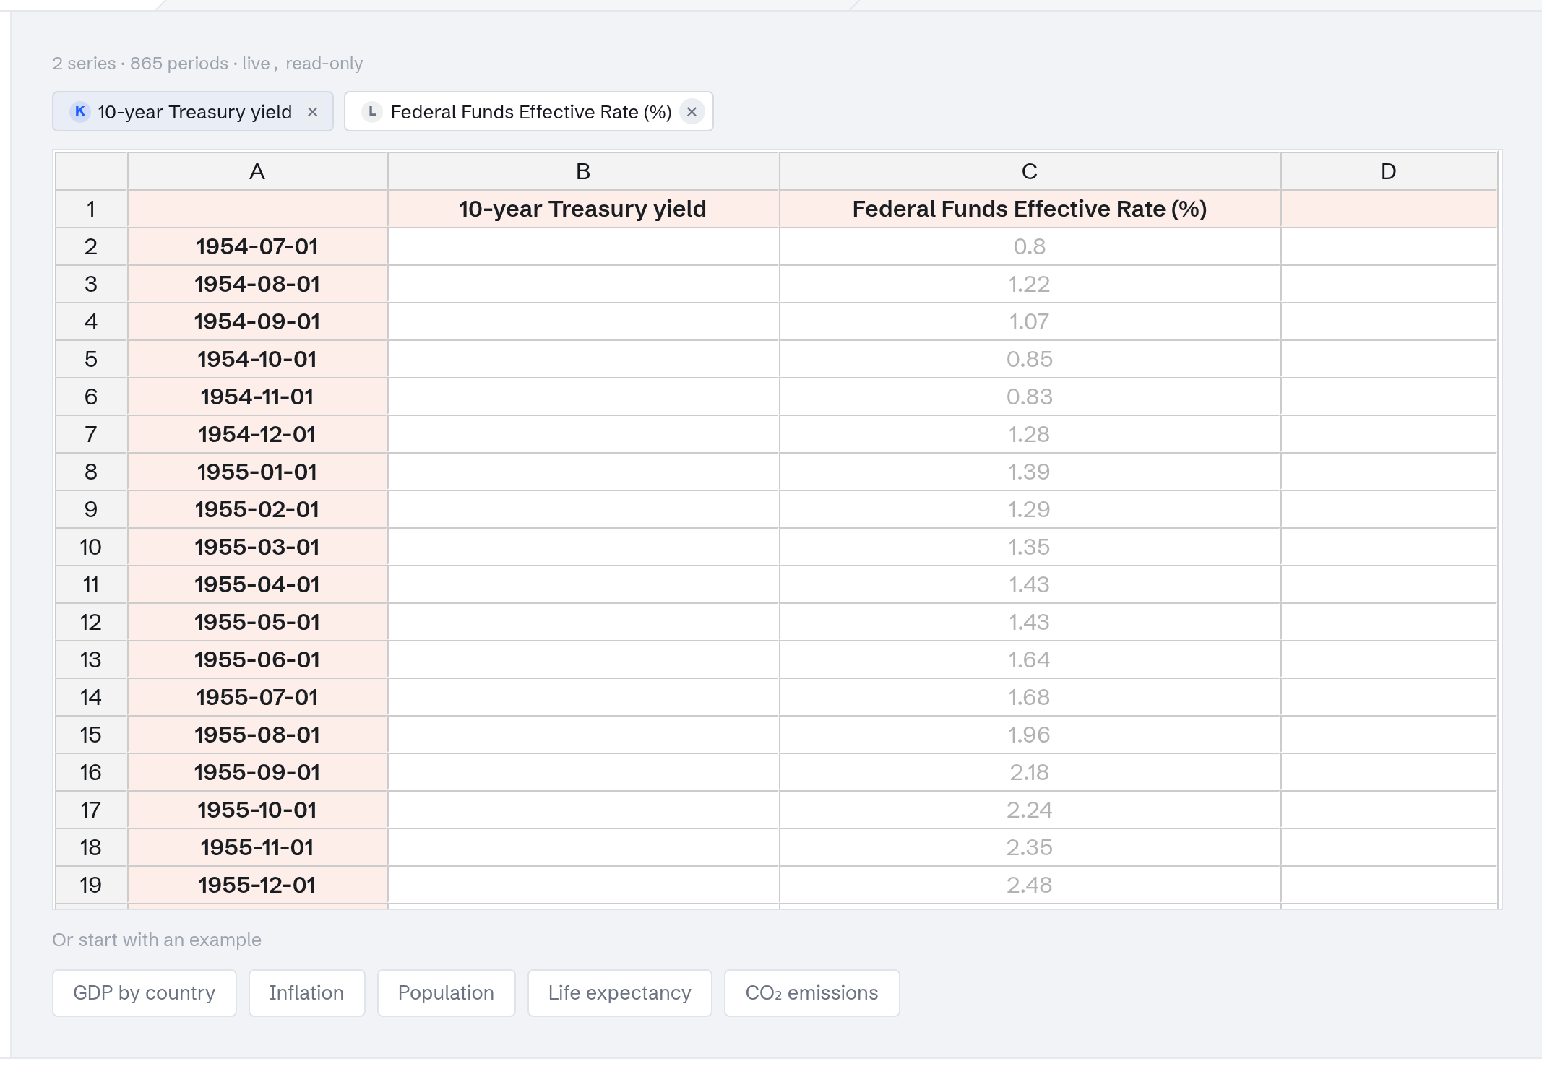Click date cell 1954-11-01
Image resolution: width=1542 pixels, height=1069 pixels.
pyautogui.click(x=257, y=397)
